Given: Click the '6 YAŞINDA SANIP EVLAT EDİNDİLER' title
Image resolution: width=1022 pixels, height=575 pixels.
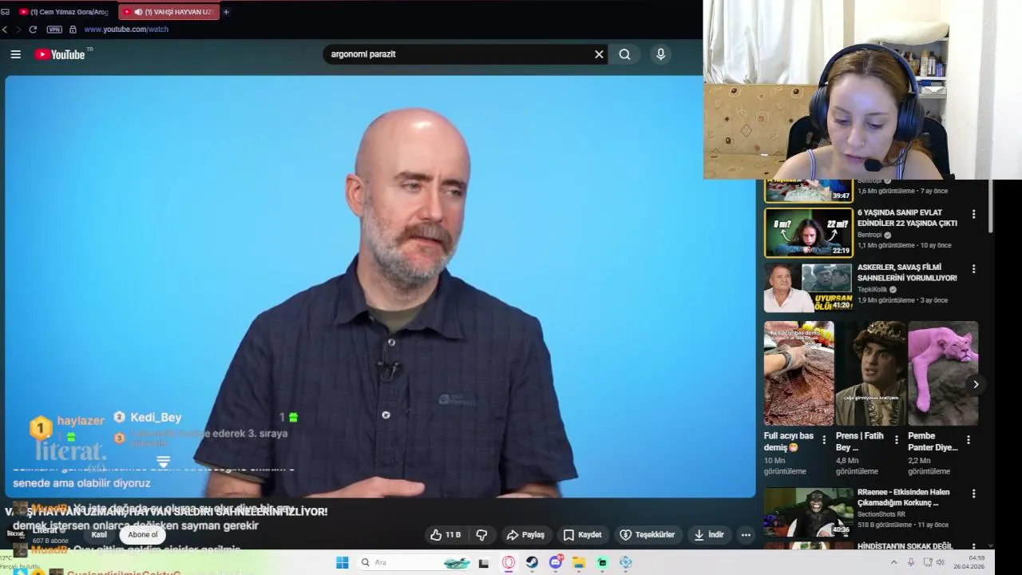Looking at the screenshot, I should point(907,217).
